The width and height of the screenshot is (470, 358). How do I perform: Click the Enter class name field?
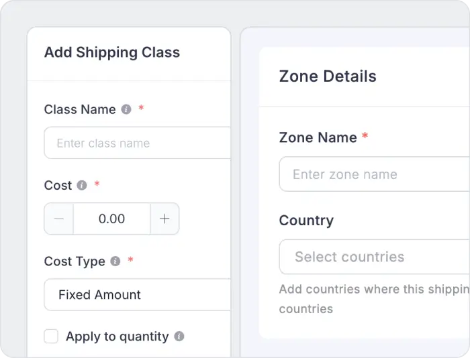tap(138, 143)
